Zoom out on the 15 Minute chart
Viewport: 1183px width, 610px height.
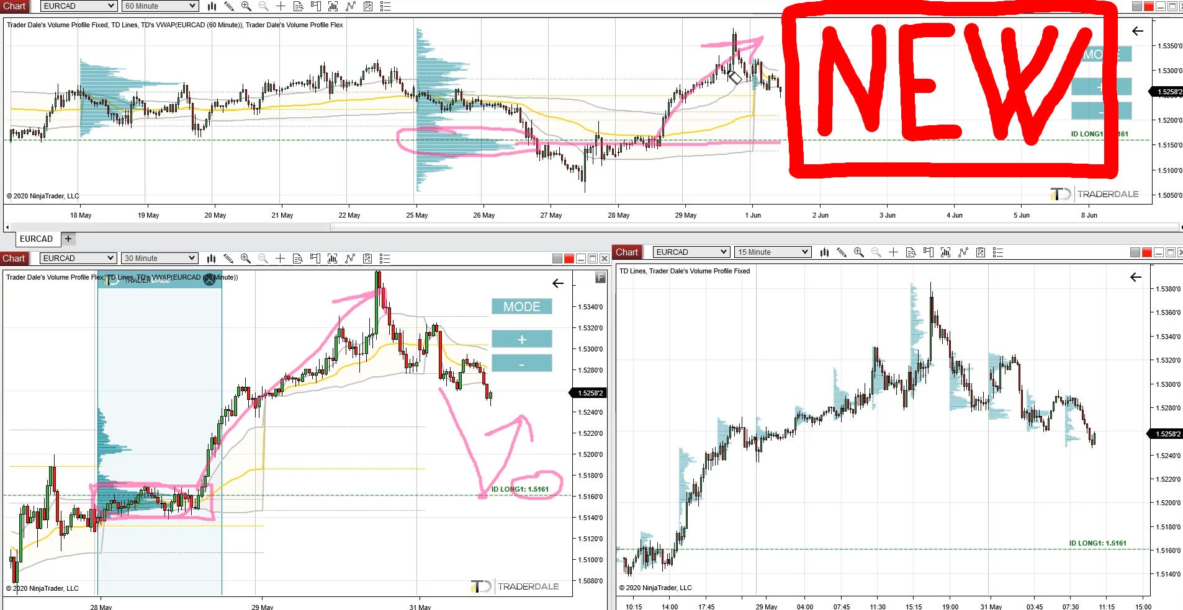pyautogui.click(x=876, y=252)
